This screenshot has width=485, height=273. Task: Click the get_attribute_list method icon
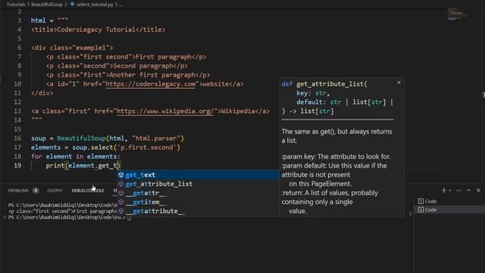[x=121, y=184]
